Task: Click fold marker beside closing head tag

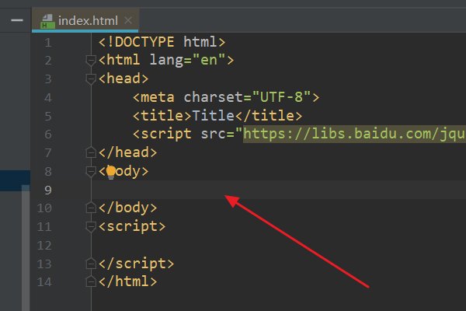Action: (x=91, y=153)
